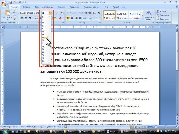Click 100% zoom level in status bar
The image size is (179, 134).
click(x=150, y=127)
